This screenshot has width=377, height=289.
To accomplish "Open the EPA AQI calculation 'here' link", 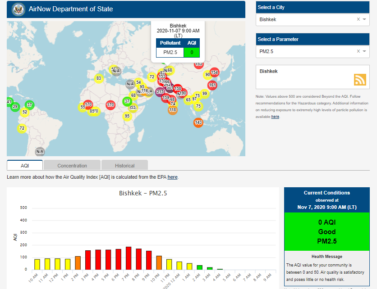I will pos(173,177).
